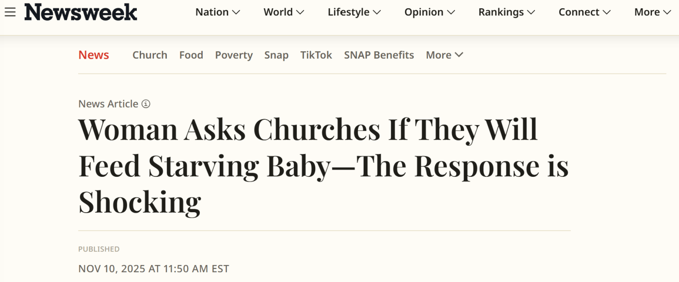Viewport: 679px width, 282px height.
Task: Select the News section tab
Action: tap(94, 55)
